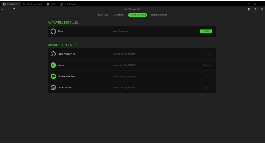Viewport: 265px width, 144px height.
Task: Select the Alexa module name
Action: point(60,31)
